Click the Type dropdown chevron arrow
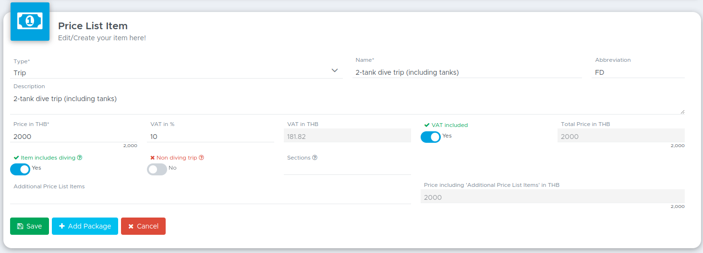The height and width of the screenshot is (253, 703). tap(335, 70)
